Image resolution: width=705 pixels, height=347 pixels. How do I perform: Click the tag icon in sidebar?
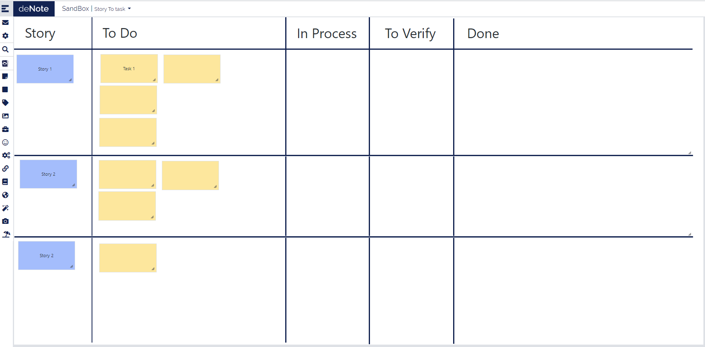tap(5, 103)
